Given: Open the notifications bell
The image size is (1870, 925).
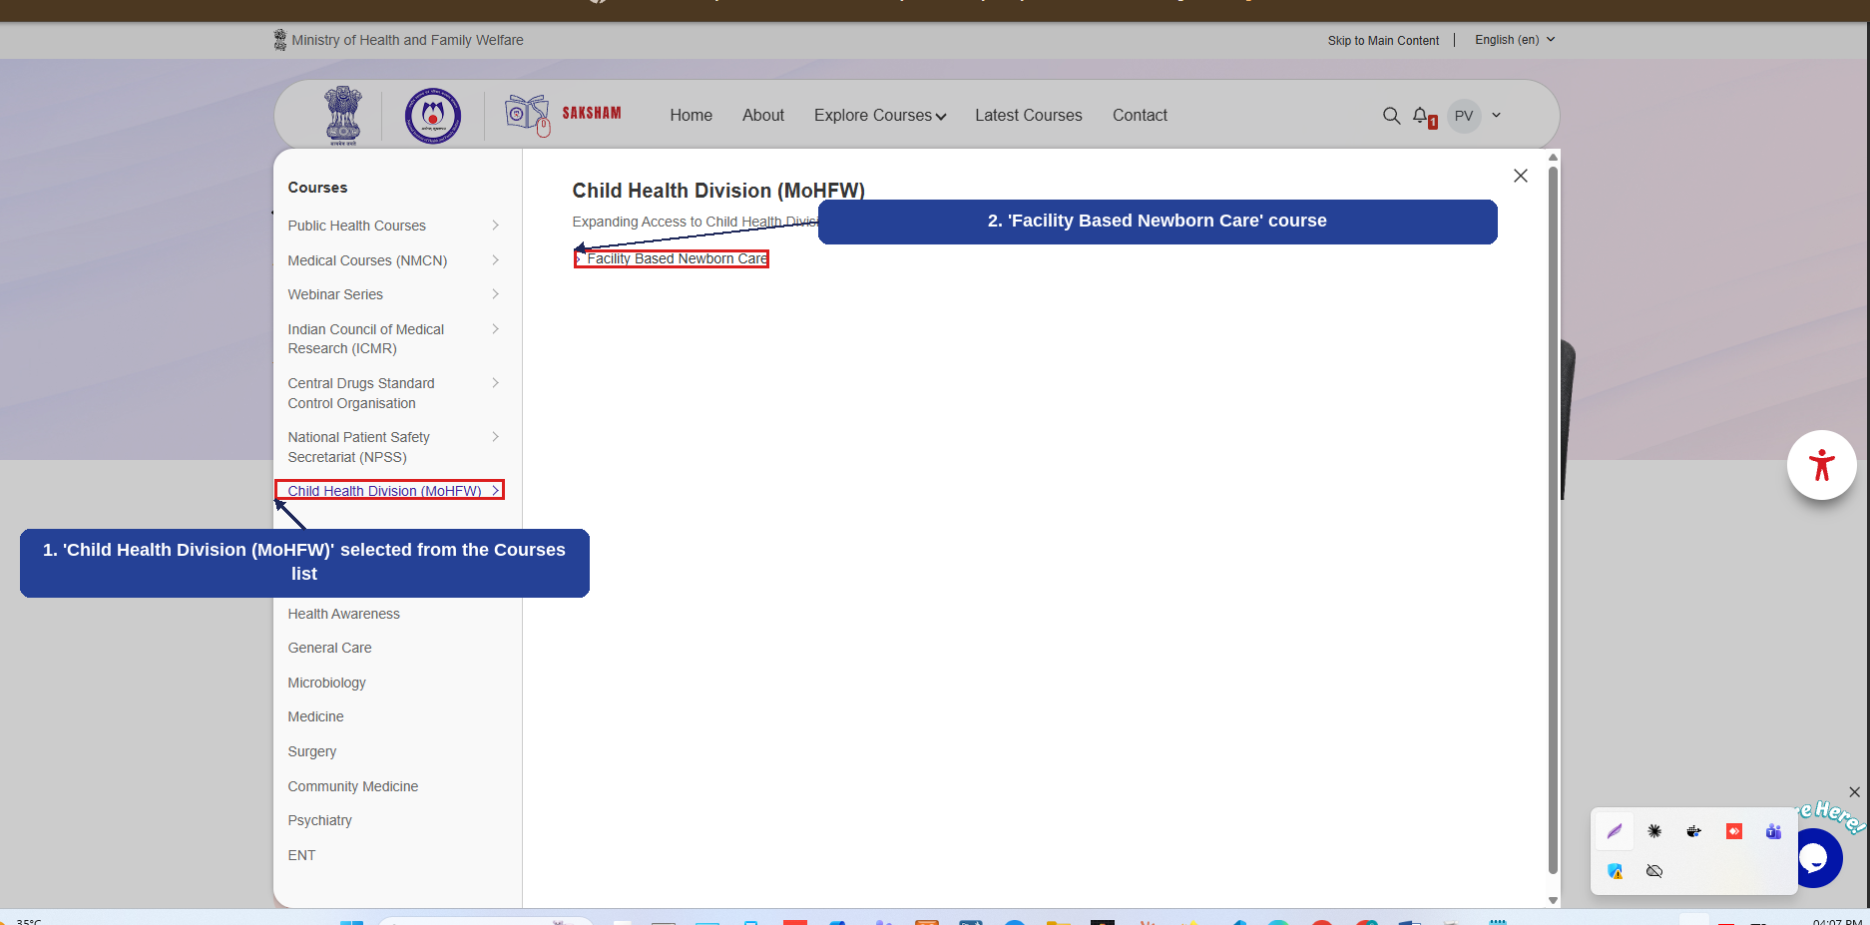Looking at the screenshot, I should 1421,116.
